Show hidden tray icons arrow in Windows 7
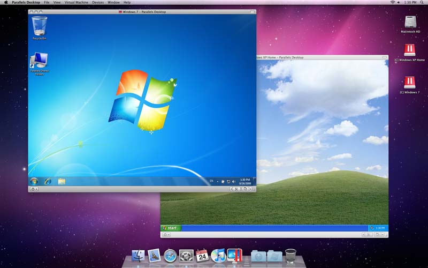428x268 pixels. [x=218, y=182]
